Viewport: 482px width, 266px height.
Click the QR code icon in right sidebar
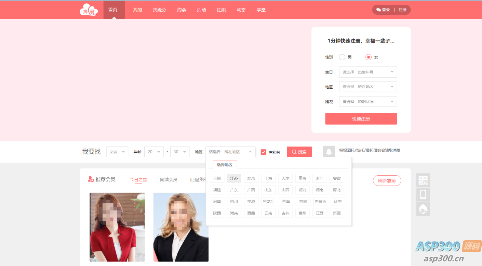tap(423, 180)
